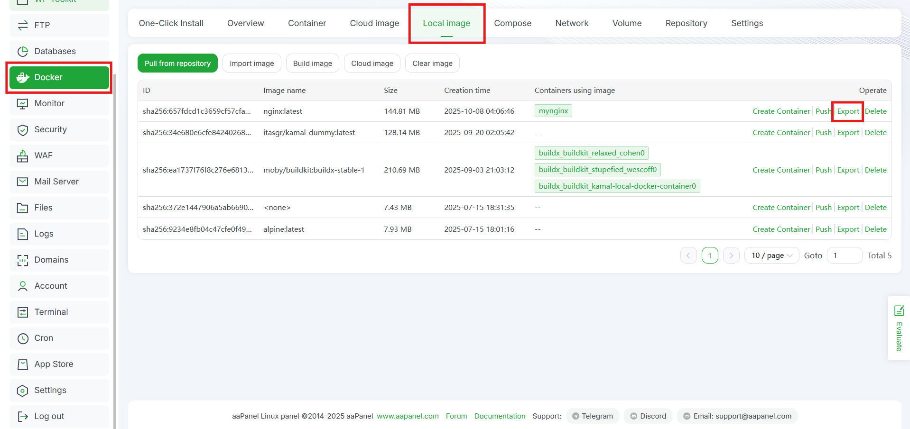
Task: Open the Docker Settings tab
Action: (747, 23)
